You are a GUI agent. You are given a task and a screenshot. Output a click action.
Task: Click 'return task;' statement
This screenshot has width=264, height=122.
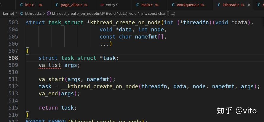58,108
